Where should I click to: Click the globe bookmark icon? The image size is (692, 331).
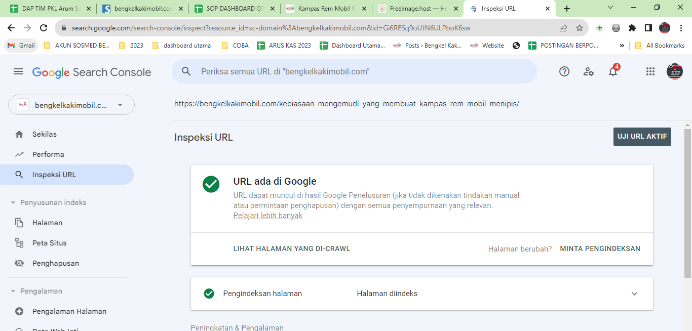tap(516, 46)
